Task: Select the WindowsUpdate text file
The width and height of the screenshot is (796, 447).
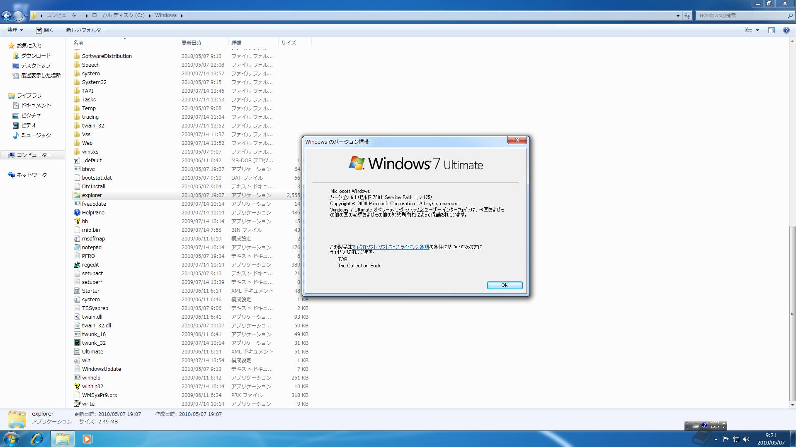Action: pos(102,369)
